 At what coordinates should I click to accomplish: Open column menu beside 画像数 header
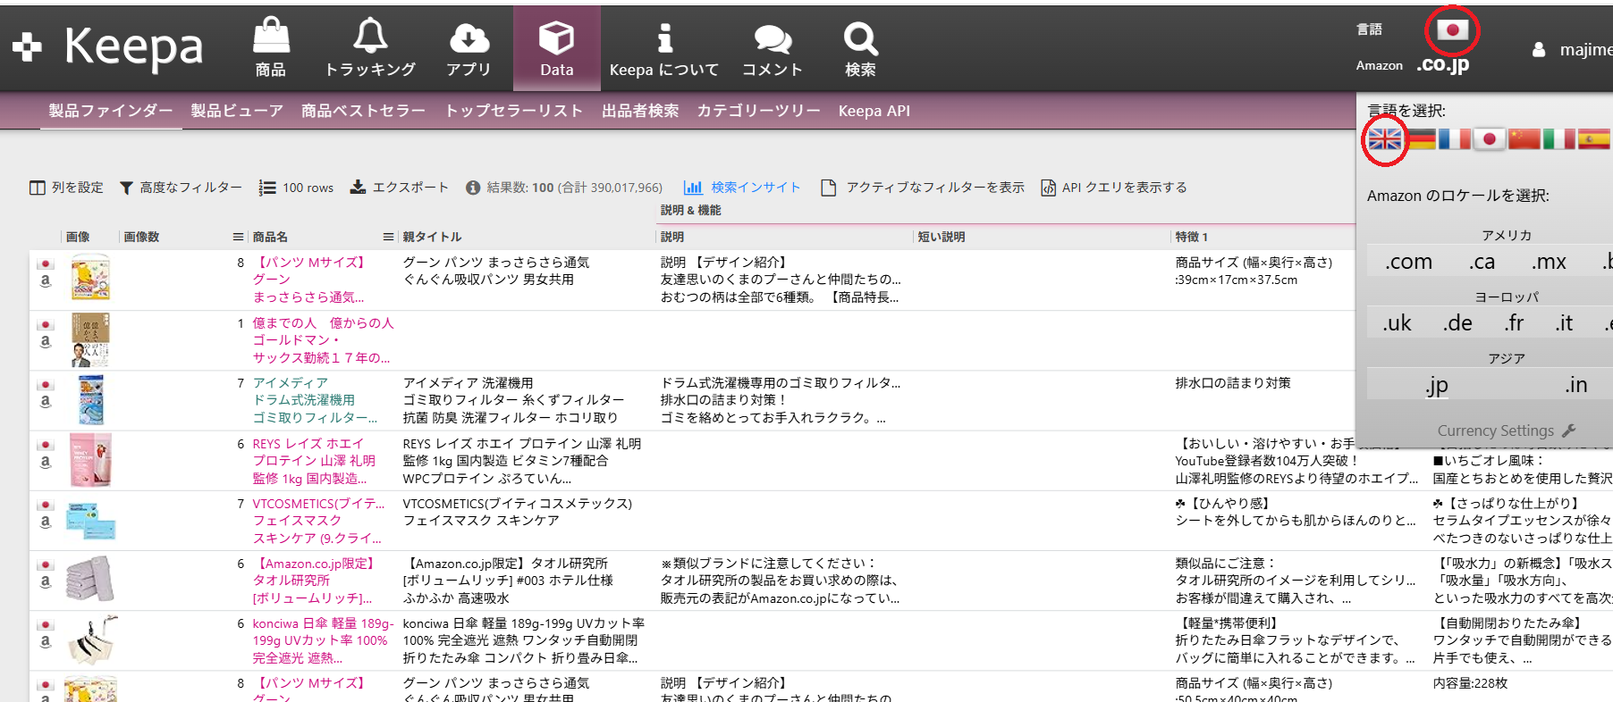[238, 237]
